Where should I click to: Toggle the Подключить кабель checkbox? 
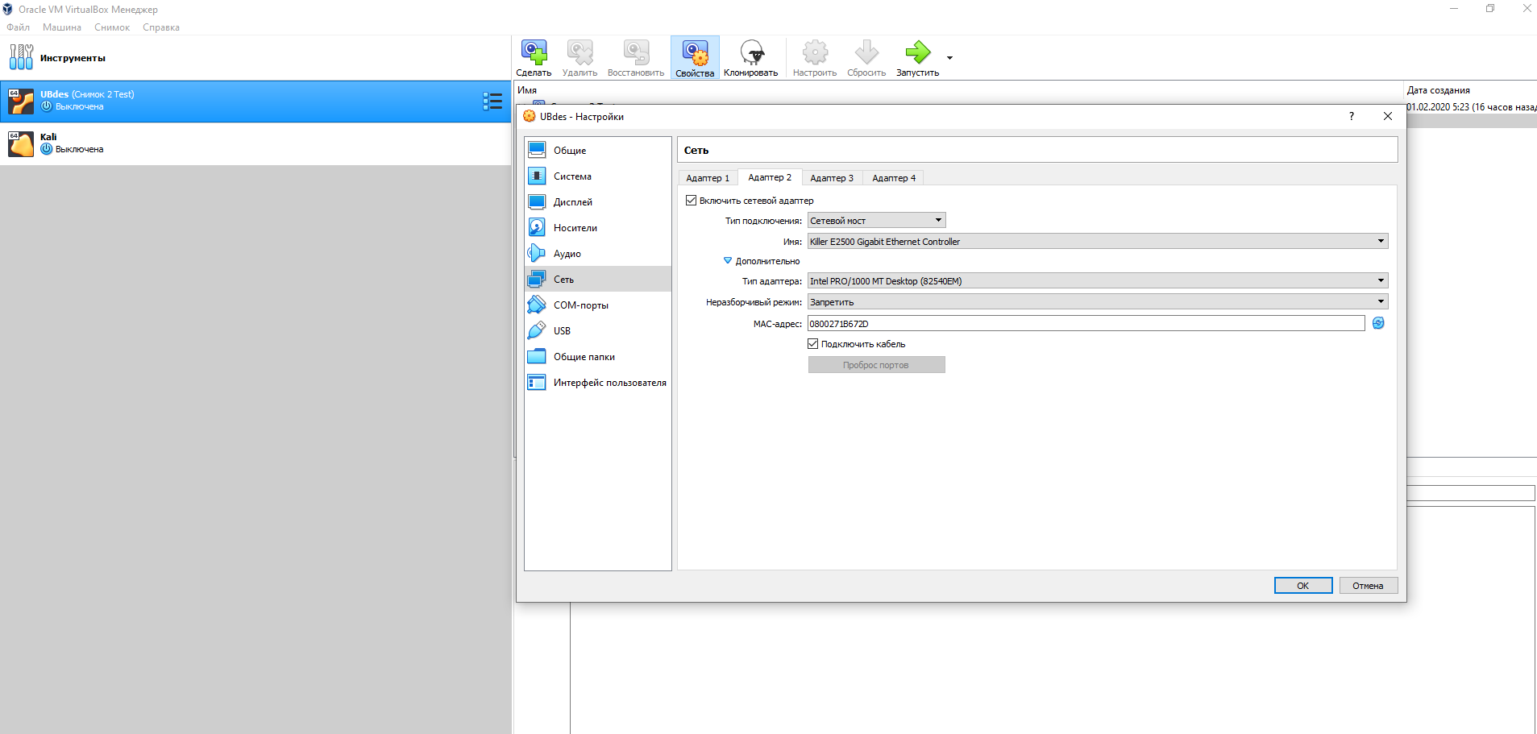coord(813,344)
